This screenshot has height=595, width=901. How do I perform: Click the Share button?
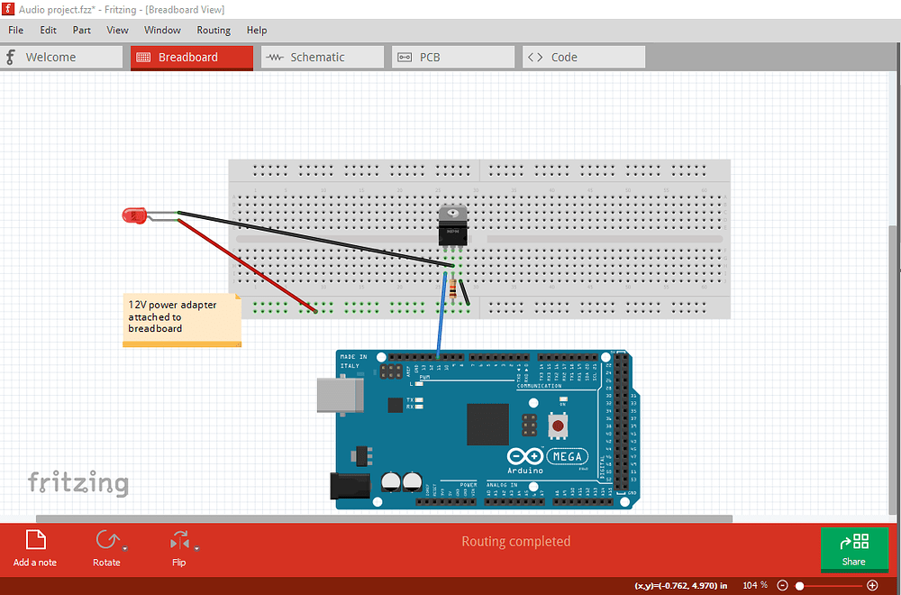point(854,548)
